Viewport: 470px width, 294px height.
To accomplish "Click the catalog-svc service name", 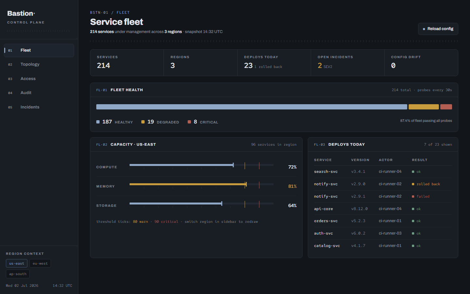I will [x=327, y=246].
